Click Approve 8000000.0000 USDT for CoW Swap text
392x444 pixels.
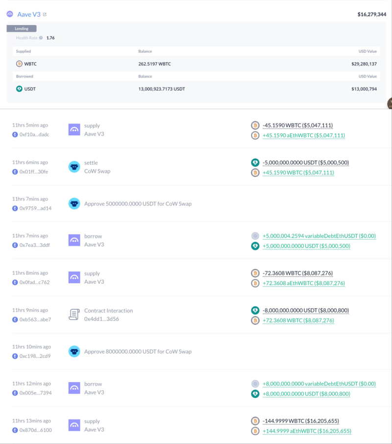tap(138, 352)
